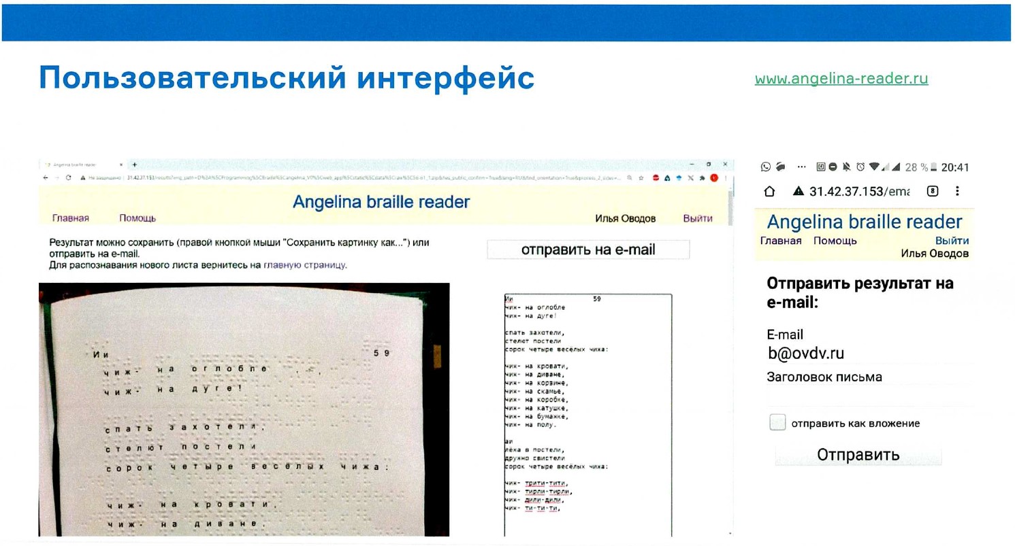The height and width of the screenshot is (546, 1015).
Task: Tap "Помощь" in the mobile site header
Action: point(835,241)
